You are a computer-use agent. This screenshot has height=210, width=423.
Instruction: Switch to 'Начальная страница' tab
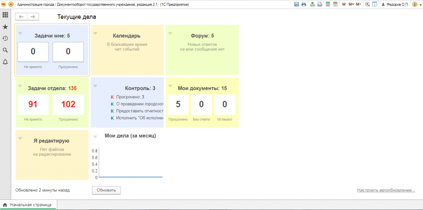[x=28, y=205]
